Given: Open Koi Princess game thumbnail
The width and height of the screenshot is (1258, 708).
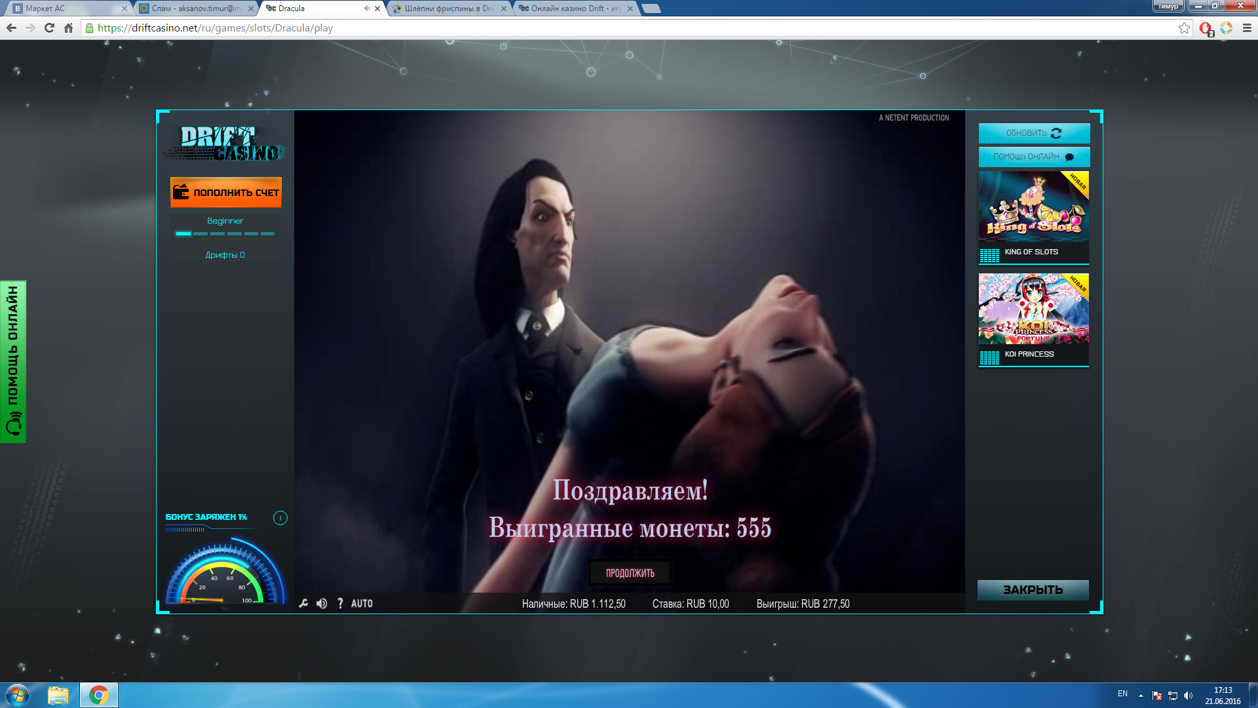Looking at the screenshot, I should click(x=1033, y=309).
